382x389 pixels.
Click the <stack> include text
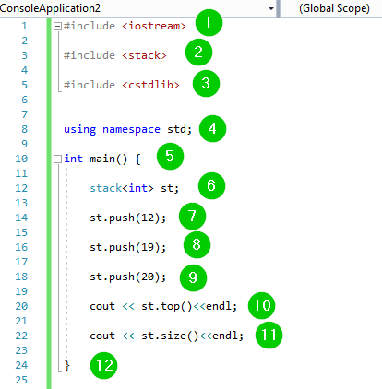tap(144, 55)
